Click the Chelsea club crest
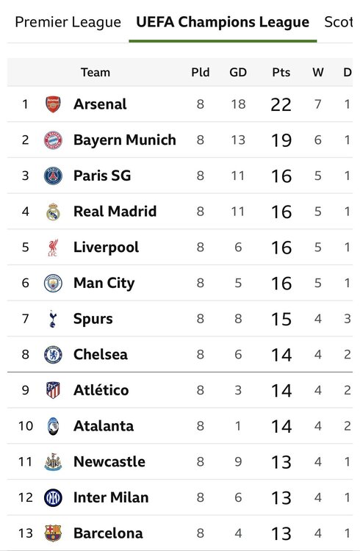The image size is (360, 551). 53,355
